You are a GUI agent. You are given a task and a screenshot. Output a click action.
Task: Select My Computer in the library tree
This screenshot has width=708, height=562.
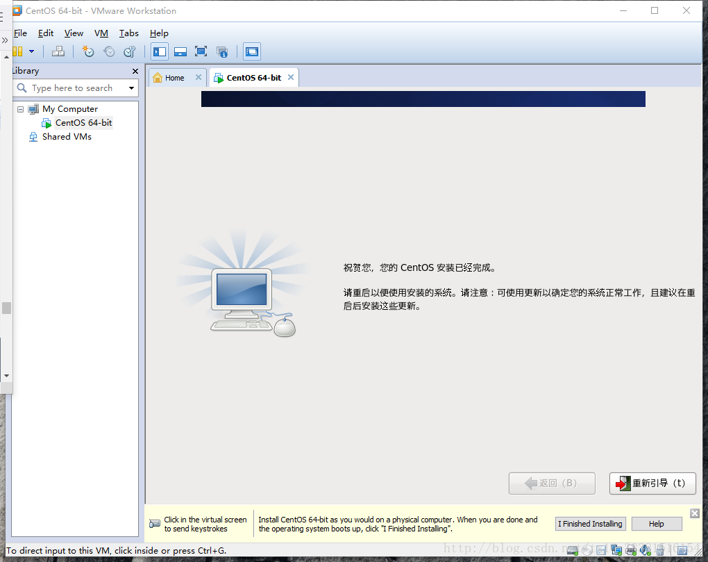[x=70, y=109]
